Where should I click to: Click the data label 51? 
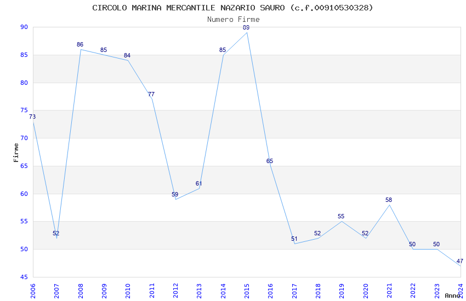point(294,239)
